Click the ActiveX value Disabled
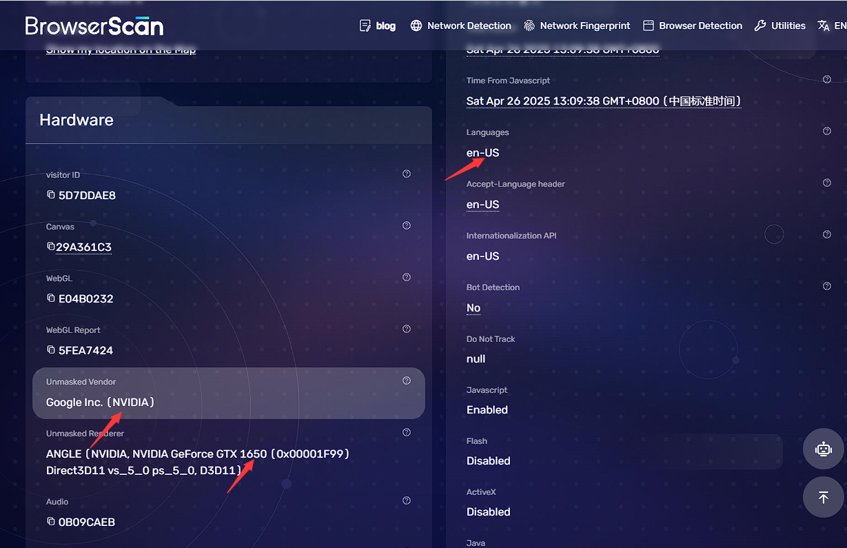The image size is (847, 548). pyautogui.click(x=489, y=512)
